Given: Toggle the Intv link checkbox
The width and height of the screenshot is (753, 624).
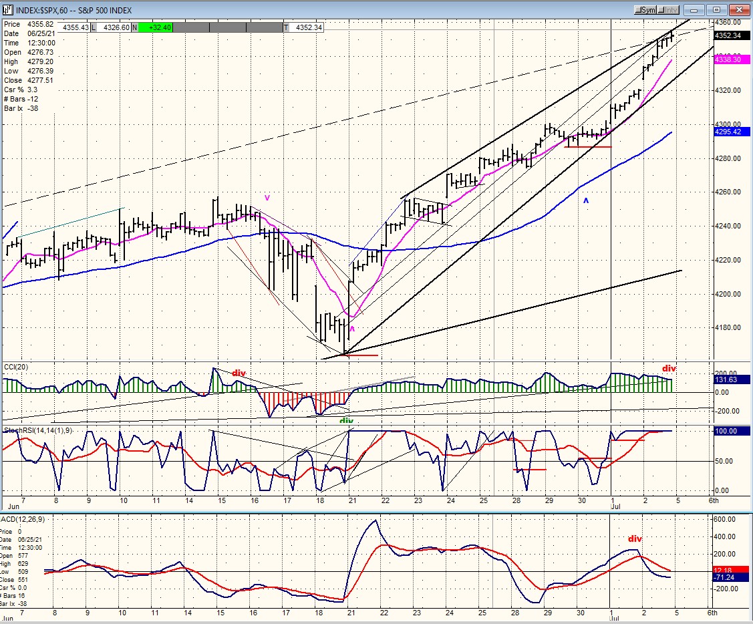Looking at the screenshot, I should [668, 9].
